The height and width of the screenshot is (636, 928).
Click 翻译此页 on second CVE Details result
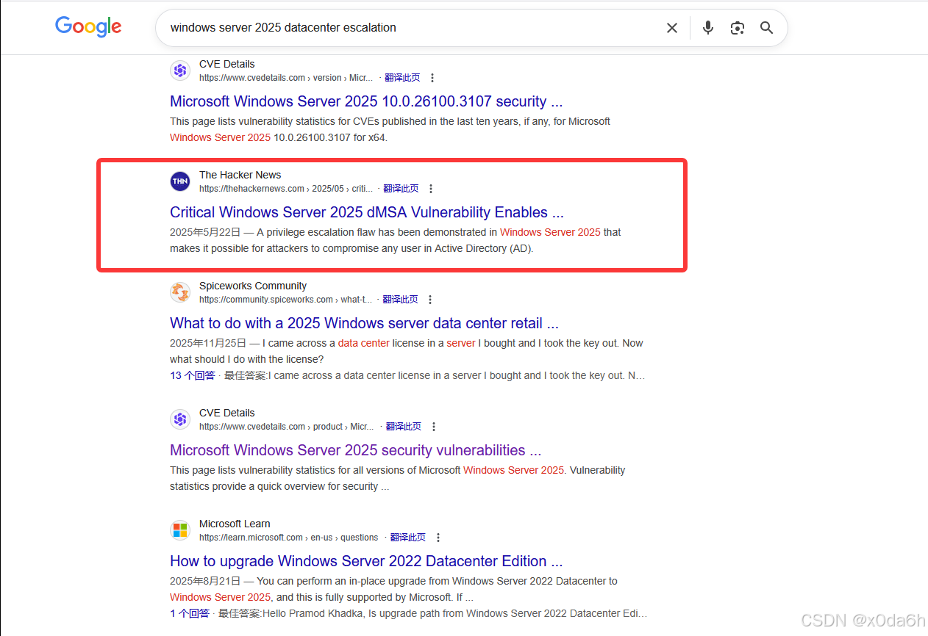pos(404,427)
